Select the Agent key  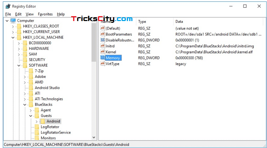pos(46,110)
